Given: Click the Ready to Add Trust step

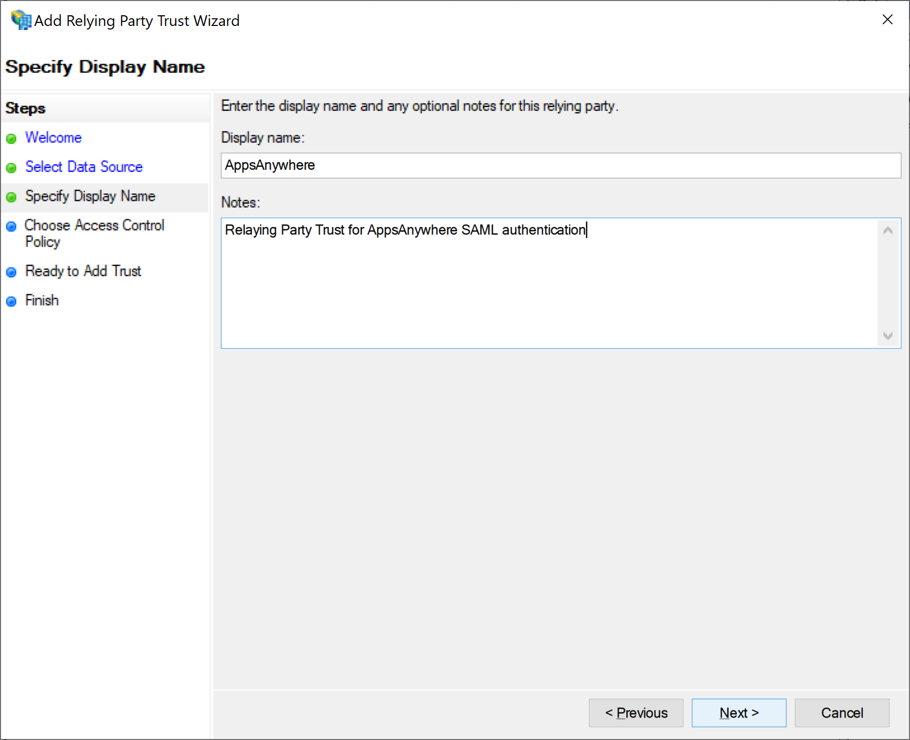Looking at the screenshot, I should (83, 271).
